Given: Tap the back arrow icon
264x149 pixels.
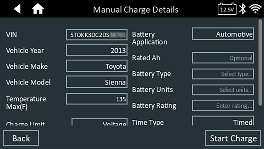Looking at the screenshot, I should click(x=17, y=9).
